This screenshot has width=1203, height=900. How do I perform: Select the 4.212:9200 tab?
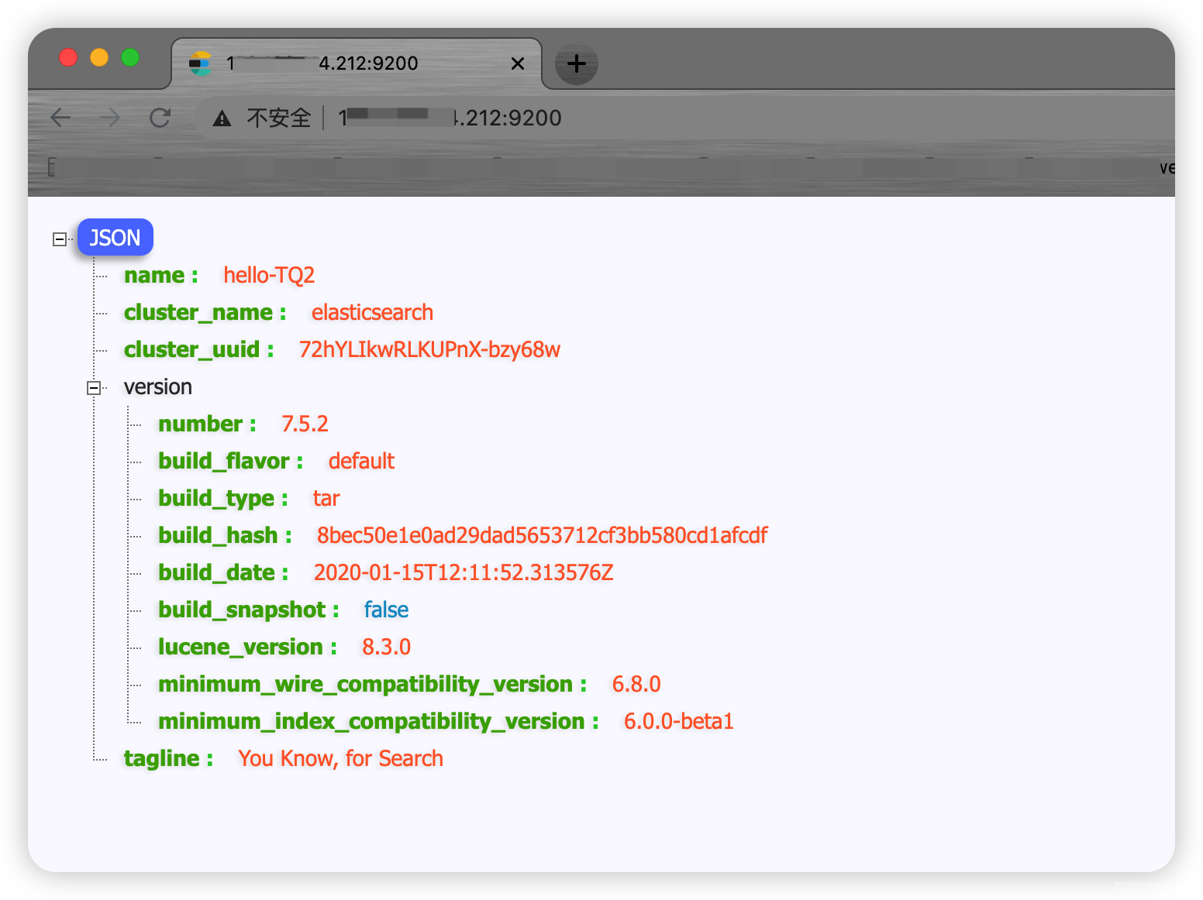click(x=357, y=64)
